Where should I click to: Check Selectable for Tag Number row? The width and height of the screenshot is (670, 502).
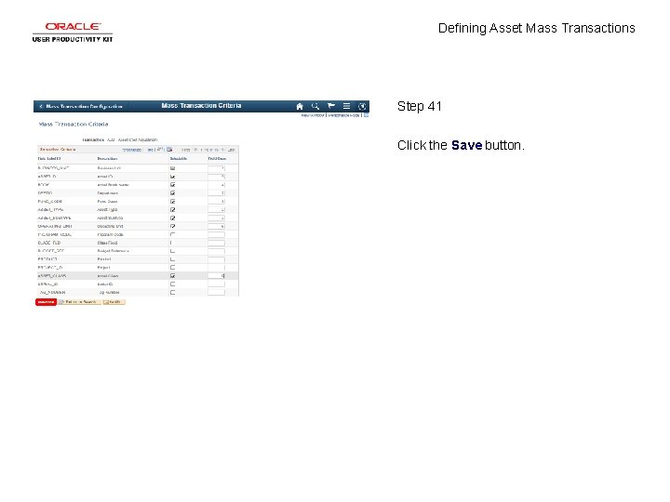click(x=173, y=293)
